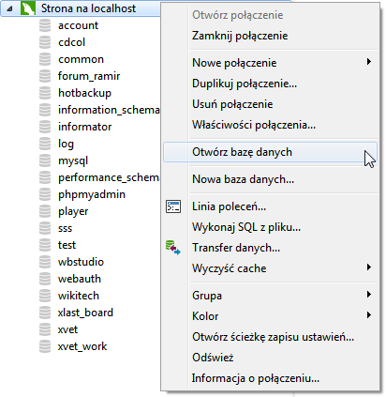The height and width of the screenshot is (397, 386).
Task: Select the wbstudio database name
Action: tap(81, 262)
